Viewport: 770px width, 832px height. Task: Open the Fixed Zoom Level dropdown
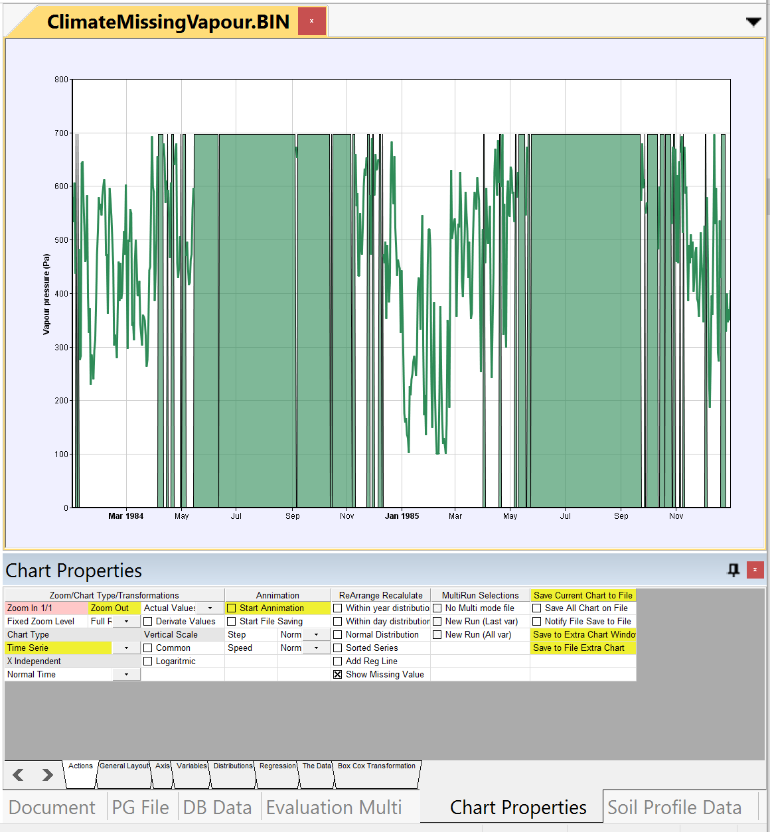126,621
